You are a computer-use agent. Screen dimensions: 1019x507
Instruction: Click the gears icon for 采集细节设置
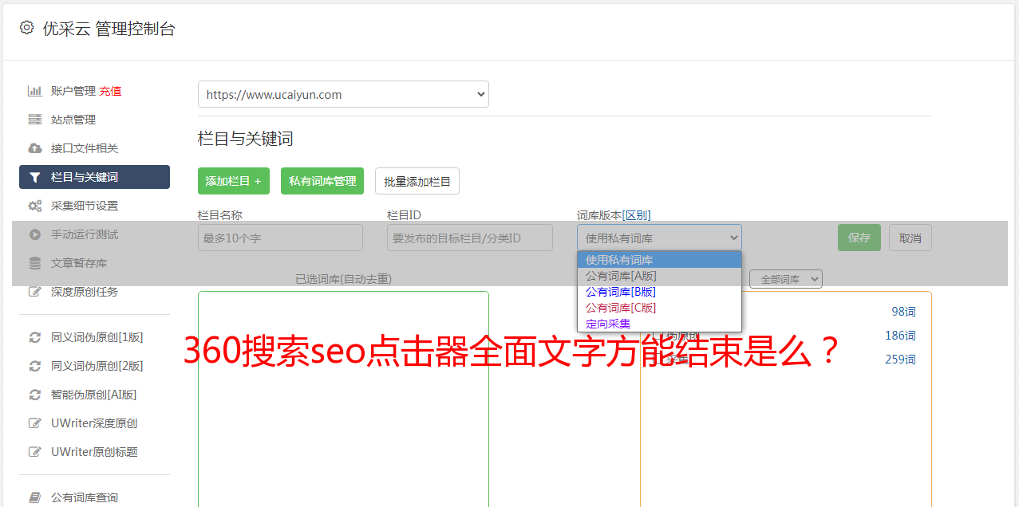(35, 206)
